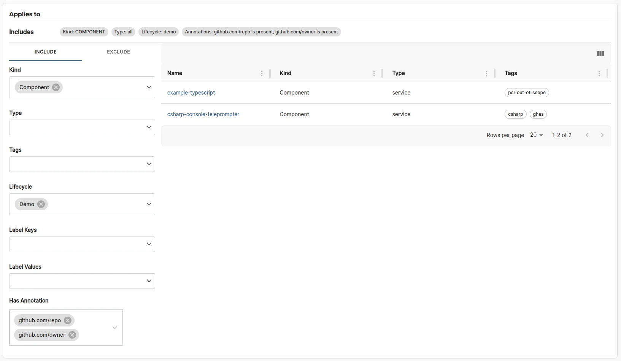Switch to the EXCLUDE tab
Viewport: 621px width, 361px height.
(118, 52)
